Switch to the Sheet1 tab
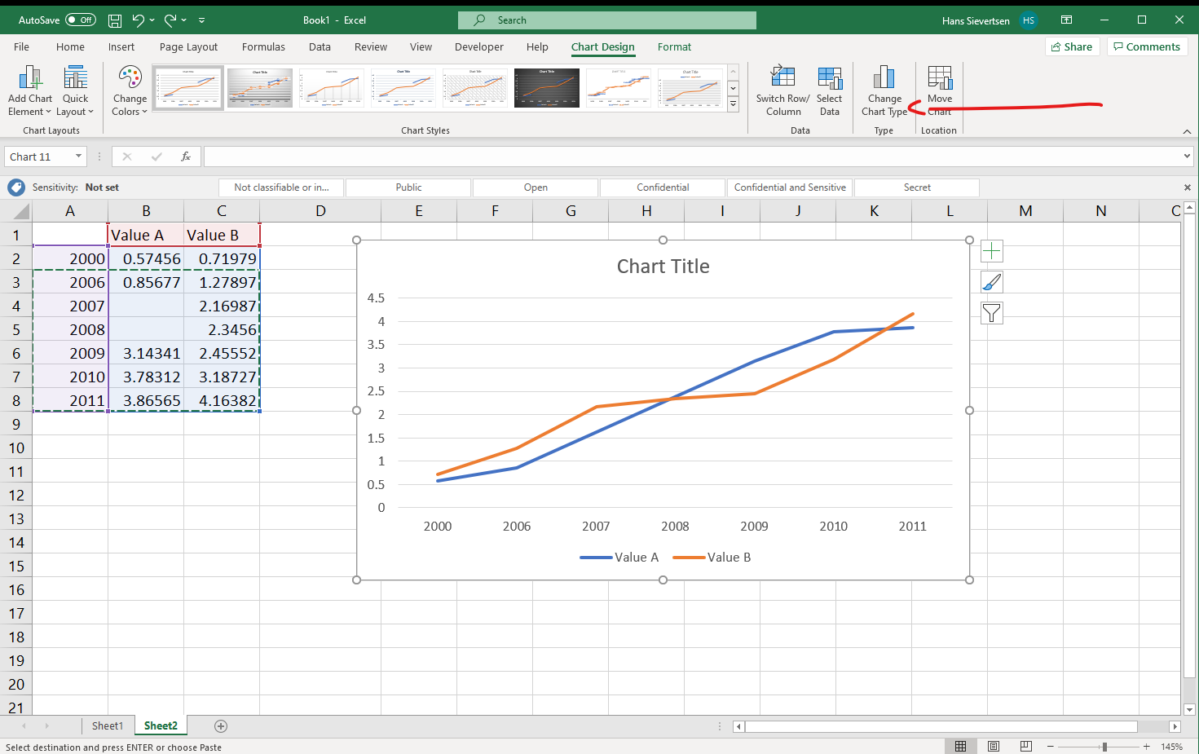Screen dimensions: 1199x754 108,725
